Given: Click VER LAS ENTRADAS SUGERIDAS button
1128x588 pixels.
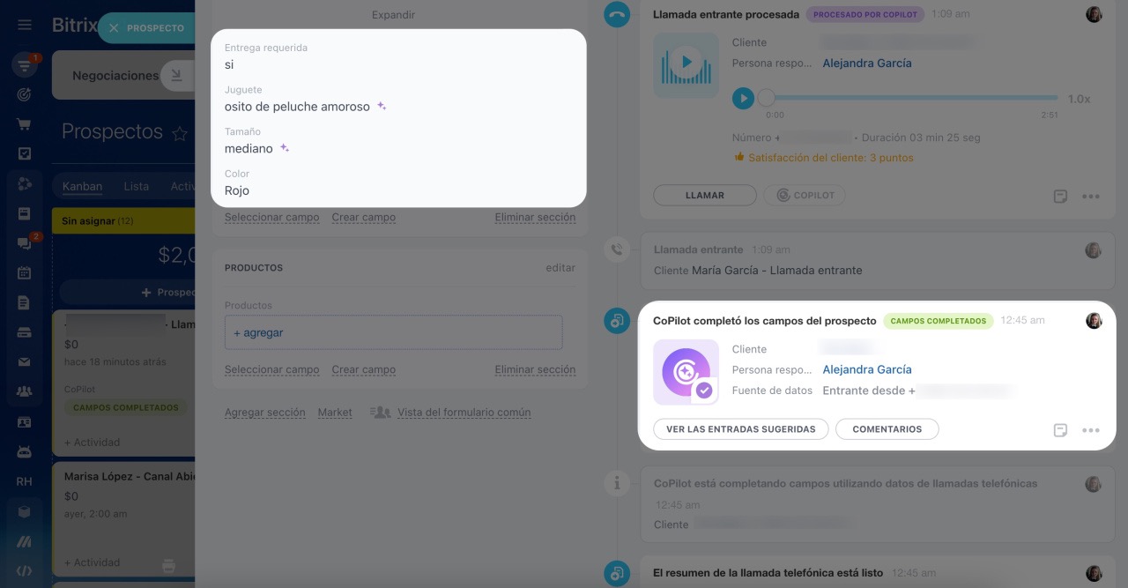Looking at the screenshot, I should 740,429.
